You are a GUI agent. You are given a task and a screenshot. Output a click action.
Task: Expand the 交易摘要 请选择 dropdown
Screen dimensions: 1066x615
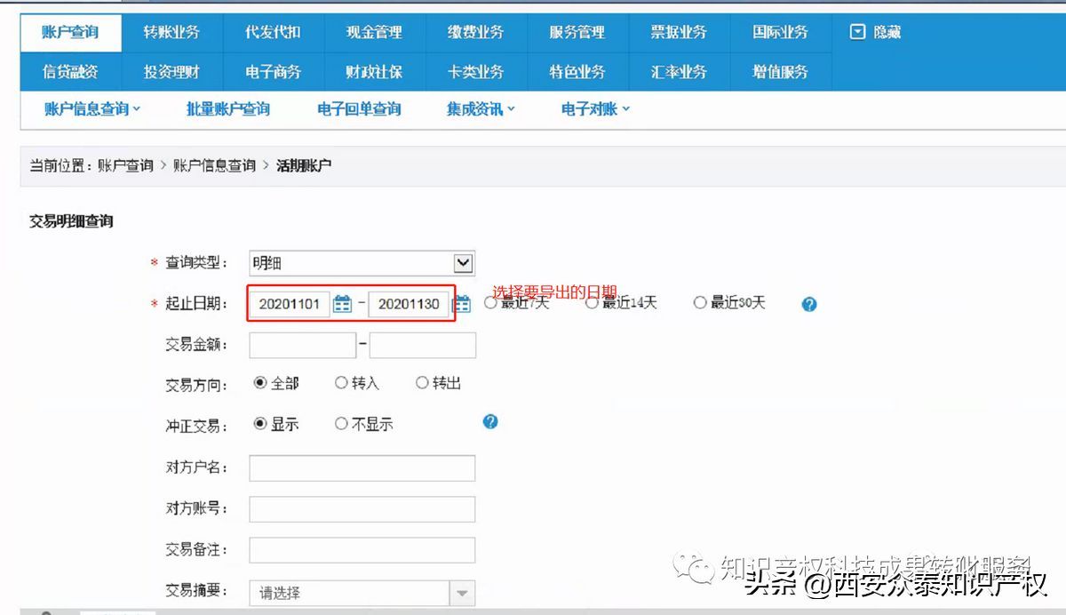click(x=461, y=593)
